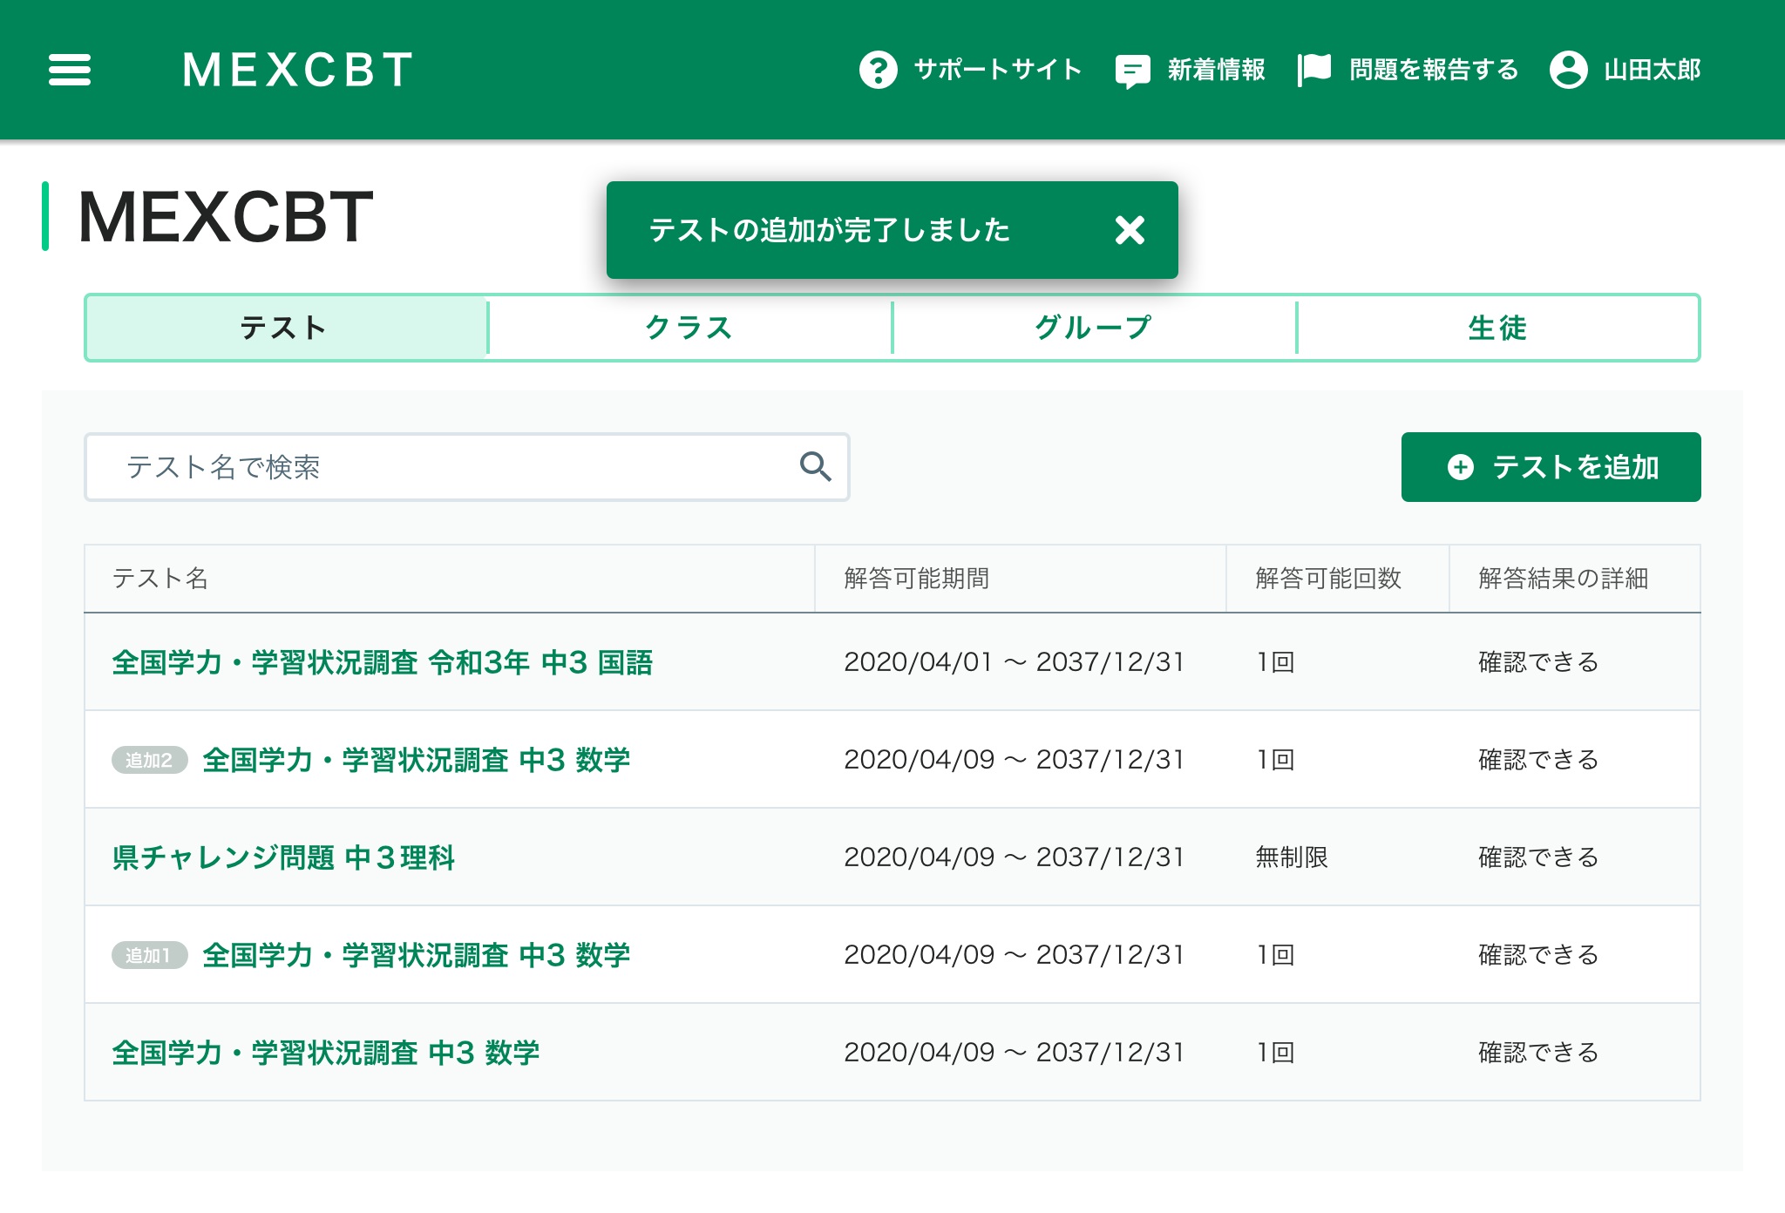Open the 追加1 中3 数学 test link
Screen dimensions: 1785x1213
[x=417, y=955]
